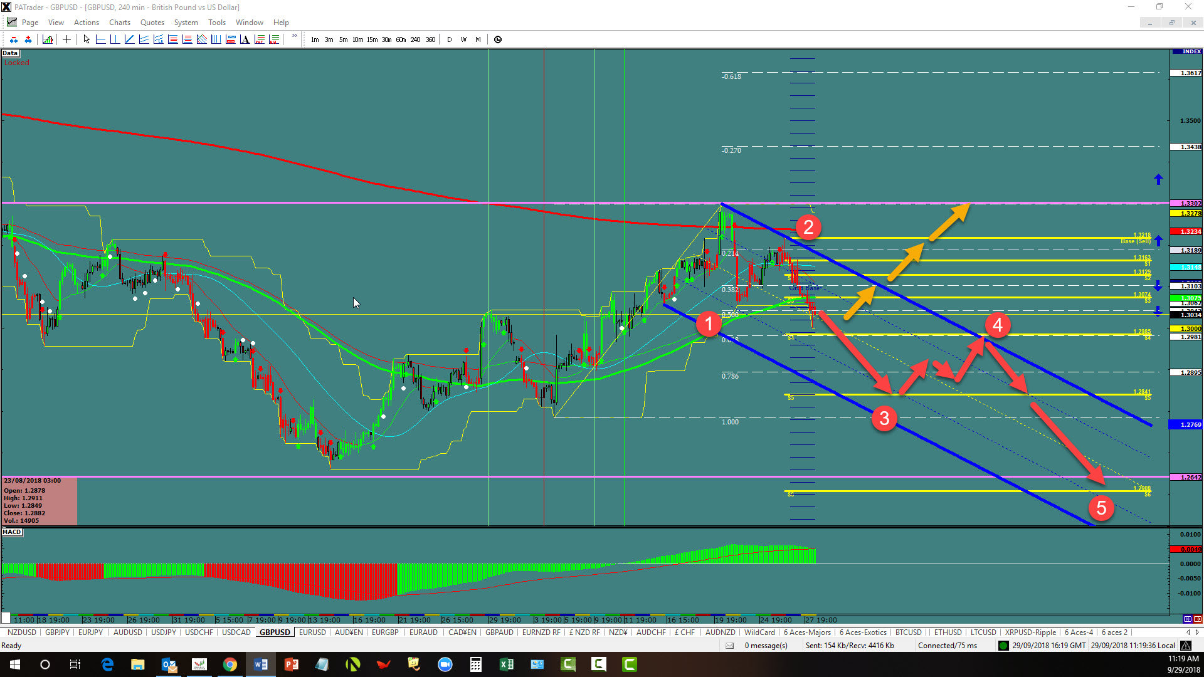Set timeframe to 60m
Image resolution: width=1204 pixels, height=677 pixels.
click(401, 39)
